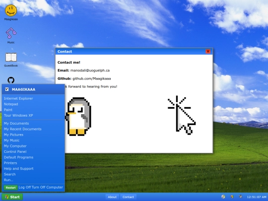The height and width of the screenshot is (201, 268).
Task: Select My Music in Start menu
Action: pos(11,140)
